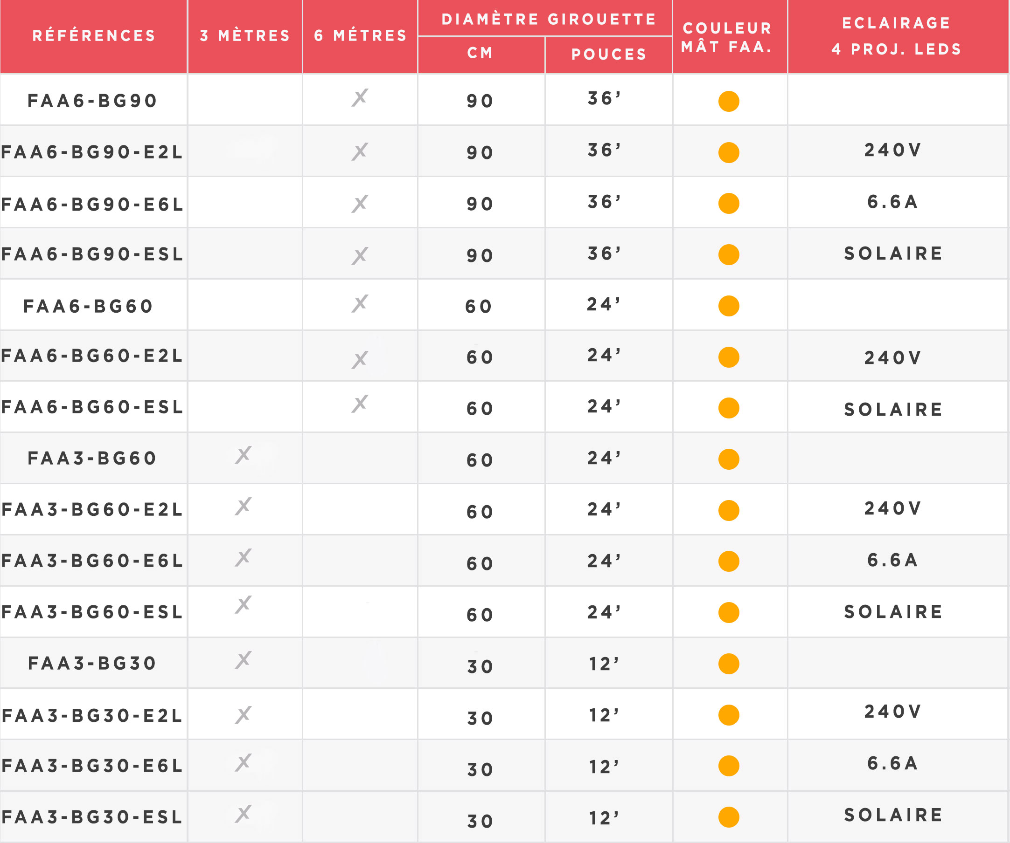
Task: Click the X mark in the FAA6-BG90 row
Action: coord(360,97)
